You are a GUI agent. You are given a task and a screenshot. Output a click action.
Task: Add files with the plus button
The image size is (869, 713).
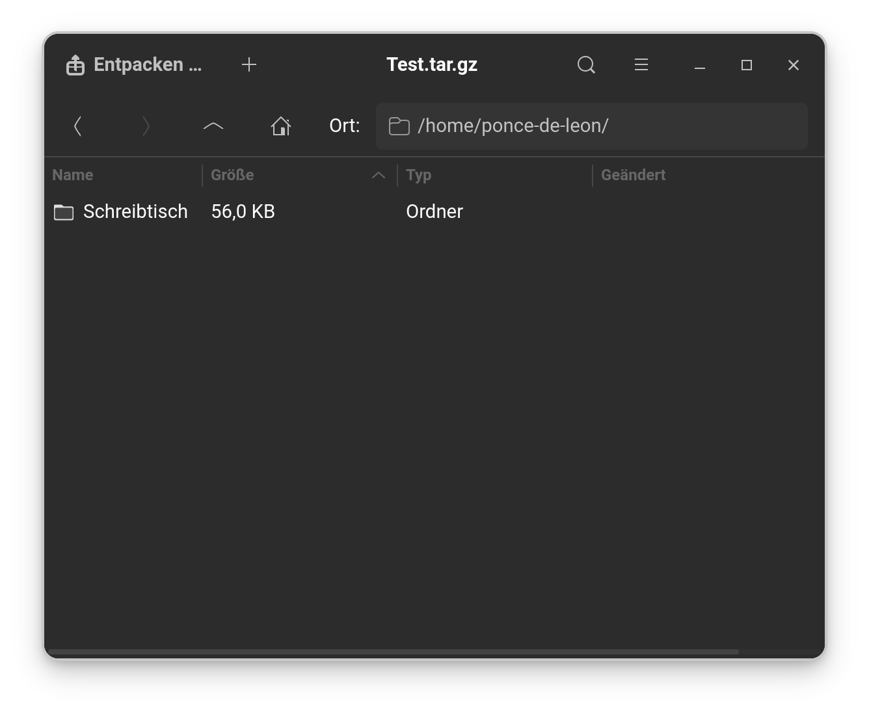[x=249, y=65]
